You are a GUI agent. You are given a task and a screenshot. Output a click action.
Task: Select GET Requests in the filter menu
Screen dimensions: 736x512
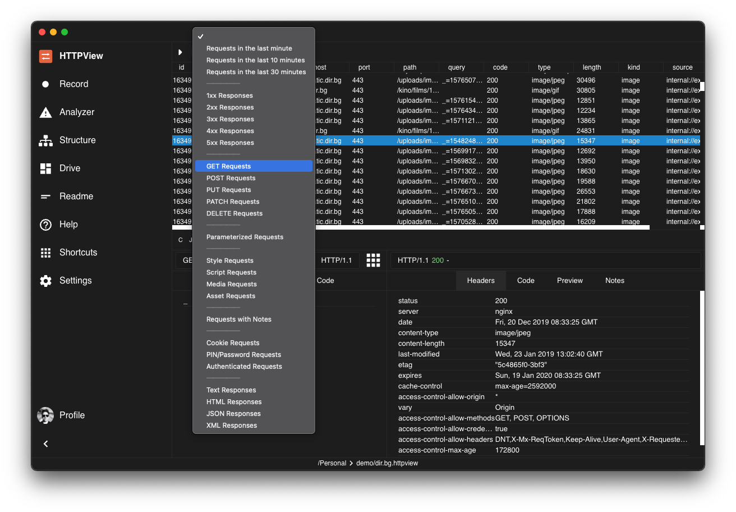tap(254, 166)
